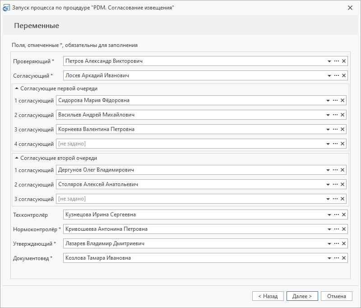Open ellipsis selector for Документовед Козлова
Screen dimensions: 361x308
(337, 258)
